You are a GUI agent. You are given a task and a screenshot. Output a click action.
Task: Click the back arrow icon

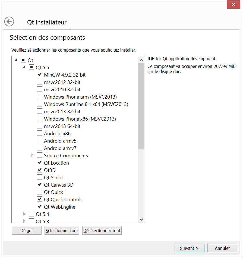pyautogui.click(x=9, y=21)
